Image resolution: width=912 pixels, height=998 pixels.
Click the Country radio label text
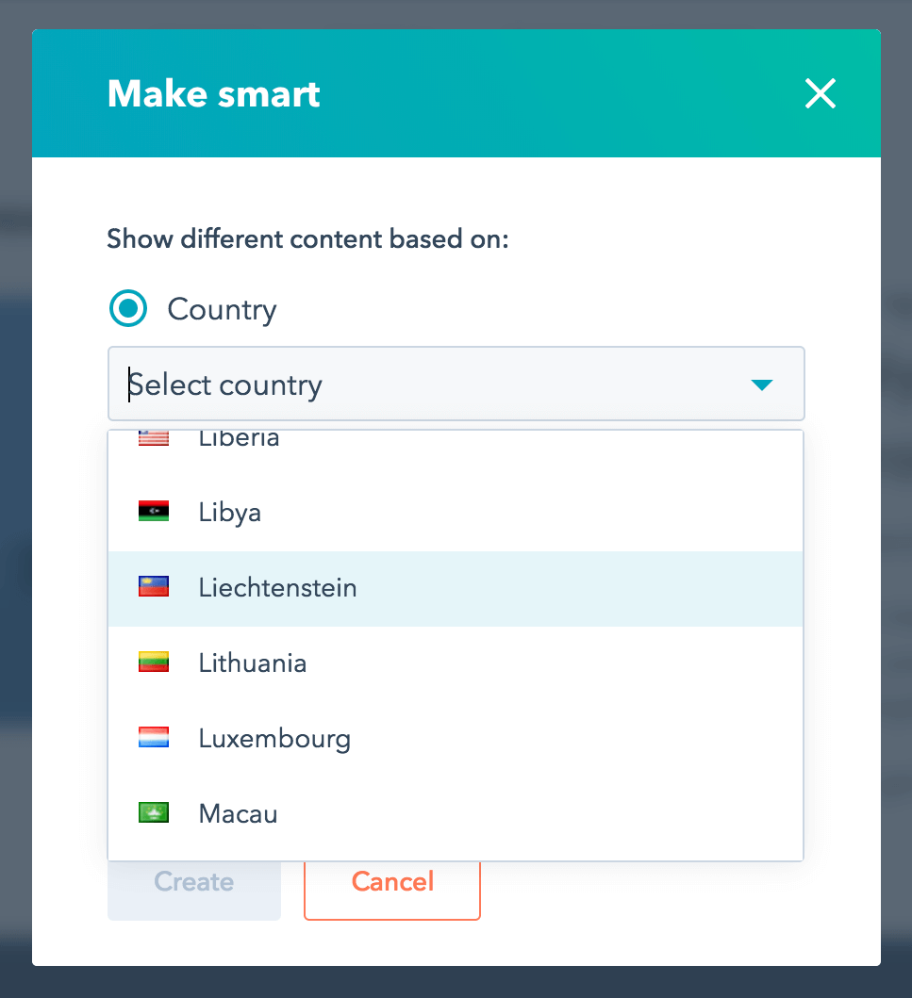tap(222, 309)
